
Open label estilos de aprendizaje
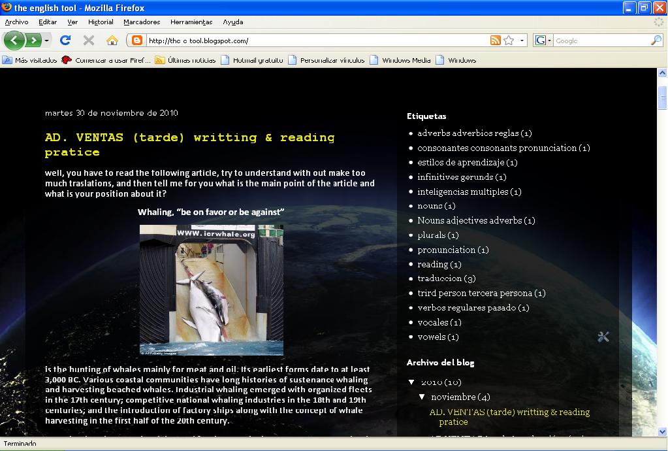[461, 162]
